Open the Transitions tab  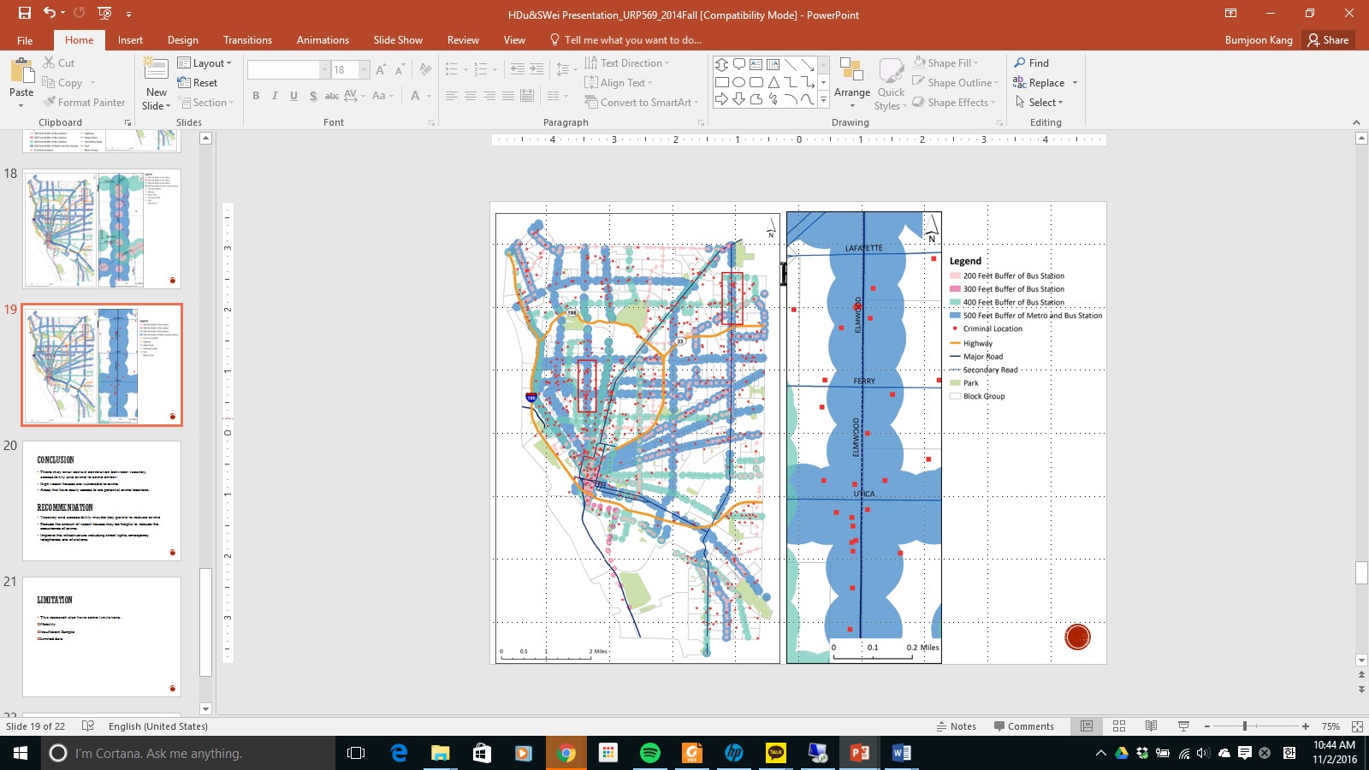(x=247, y=40)
